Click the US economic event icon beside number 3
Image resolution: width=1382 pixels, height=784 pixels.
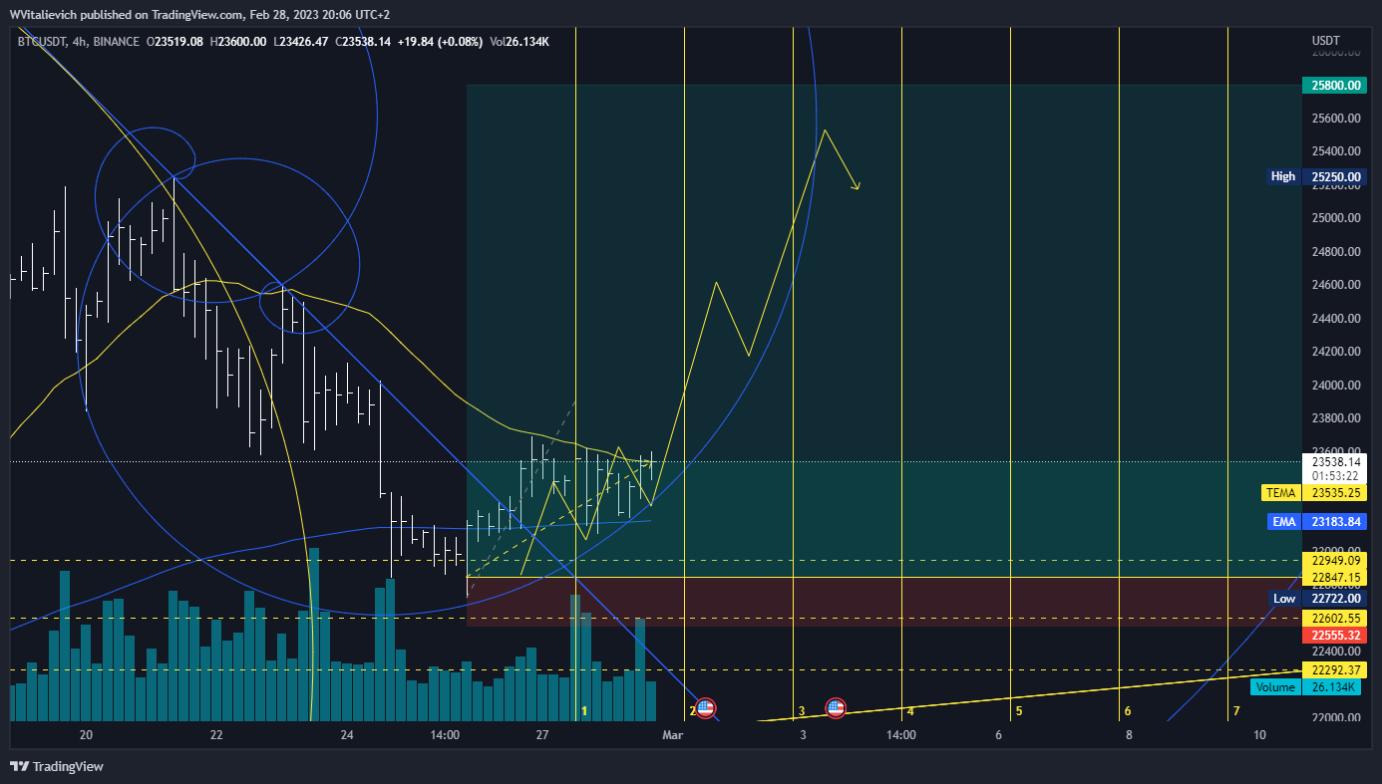point(836,708)
